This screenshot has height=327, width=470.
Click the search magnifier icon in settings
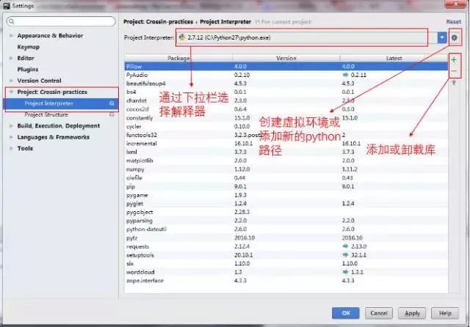12,21
